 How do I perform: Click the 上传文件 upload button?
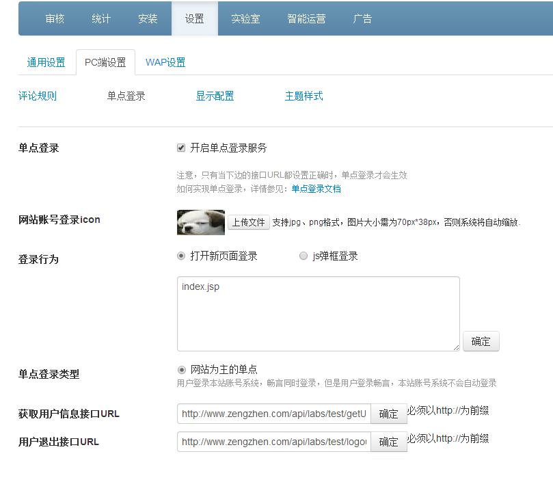[x=248, y=222]
